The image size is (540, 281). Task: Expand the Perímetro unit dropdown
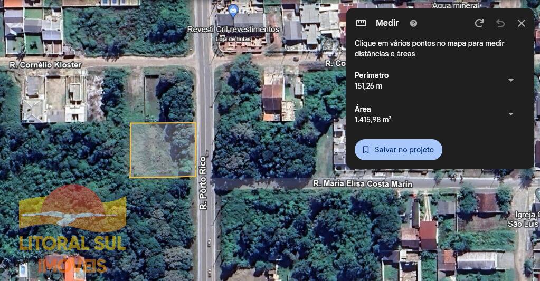[x=511, y=81]
